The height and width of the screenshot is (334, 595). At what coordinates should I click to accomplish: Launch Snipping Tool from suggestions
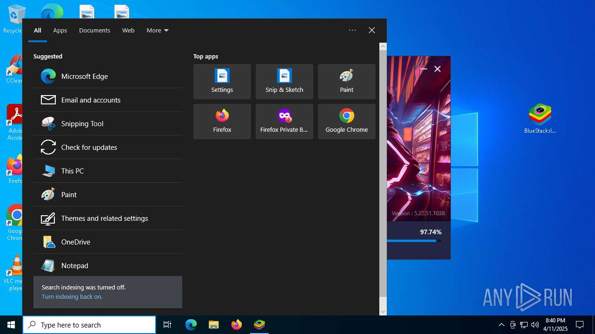tap(108, 123)
